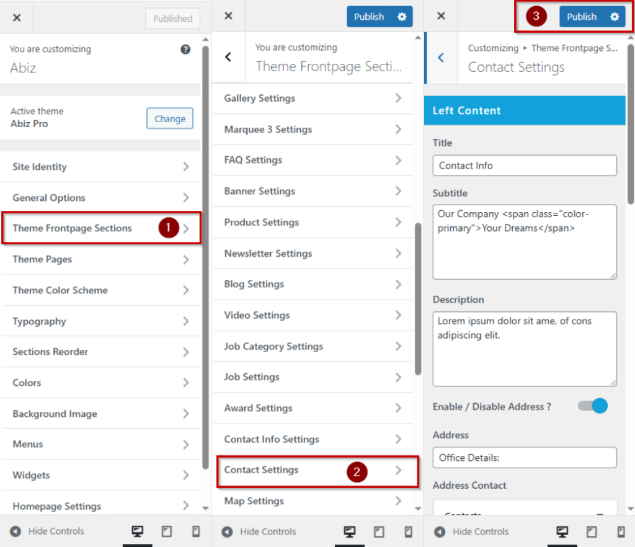Open publish settings gear in Theme Frontpage Sections panel
635x547 pixels.
coord(402,17)
